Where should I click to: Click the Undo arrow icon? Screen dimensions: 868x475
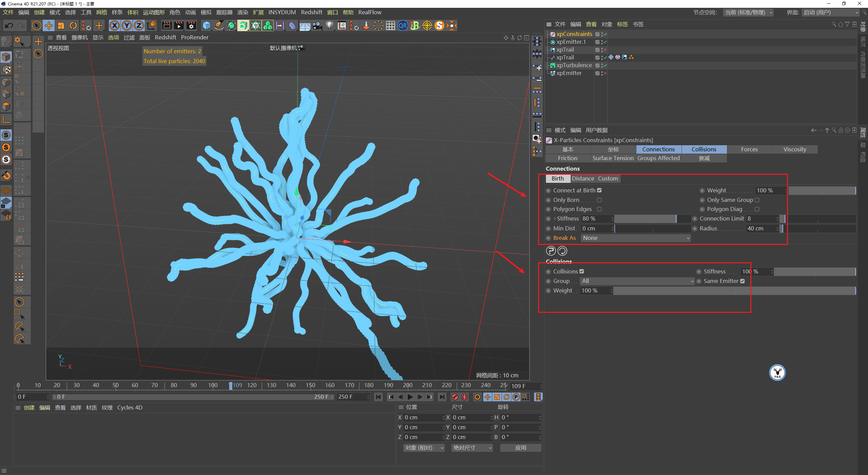point(9,25)
